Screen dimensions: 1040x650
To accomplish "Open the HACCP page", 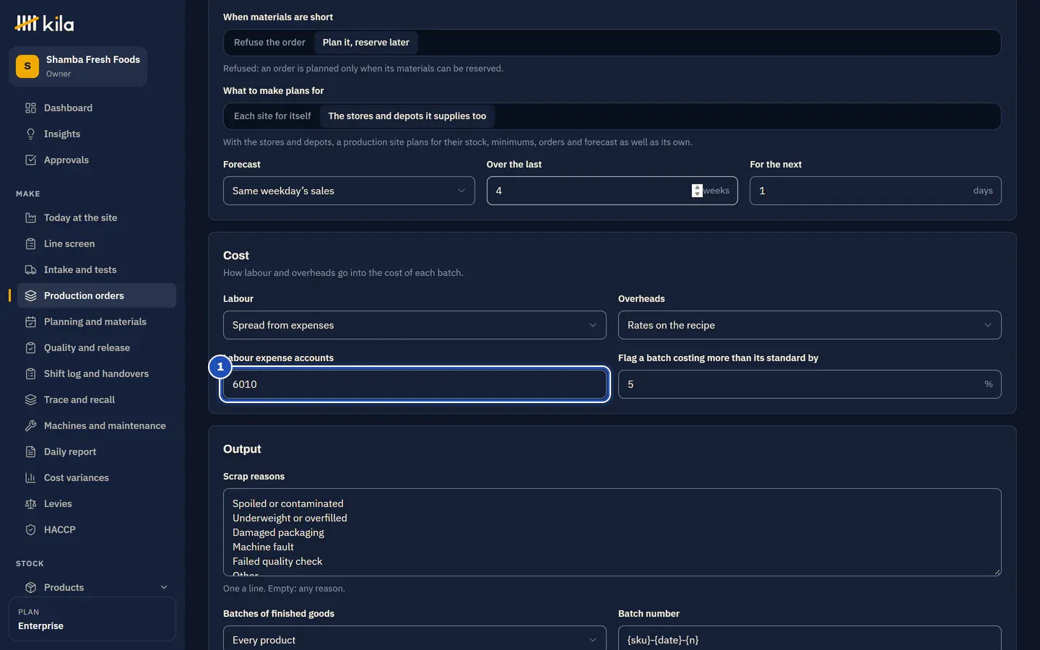I will (x=97, y=529).
